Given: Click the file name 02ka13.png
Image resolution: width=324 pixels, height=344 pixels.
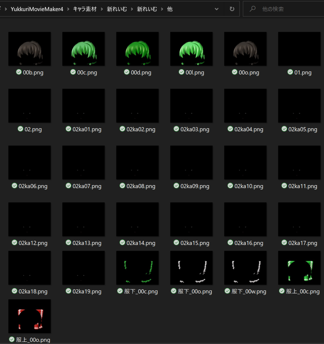Looking at the screenshot, I should [87, 243].
